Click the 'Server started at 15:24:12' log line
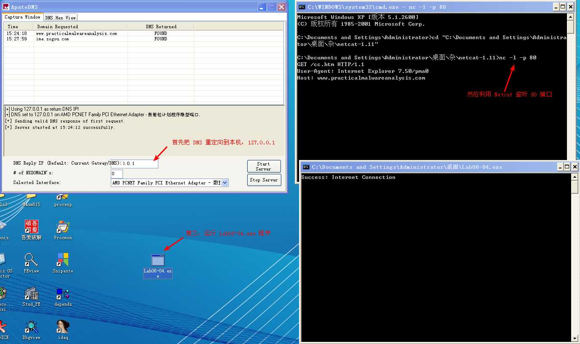Viewport: 580px width, 344px height. click(59, 127)
